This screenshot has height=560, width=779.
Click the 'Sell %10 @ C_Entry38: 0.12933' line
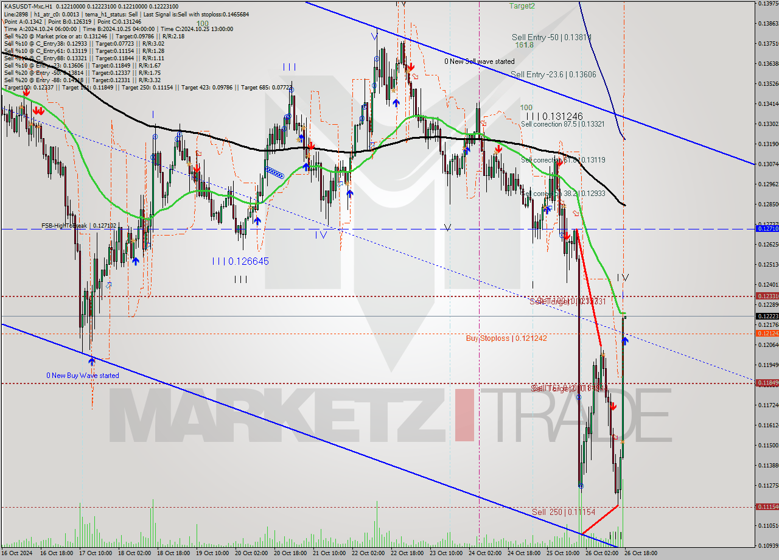[x=84, y=43]
